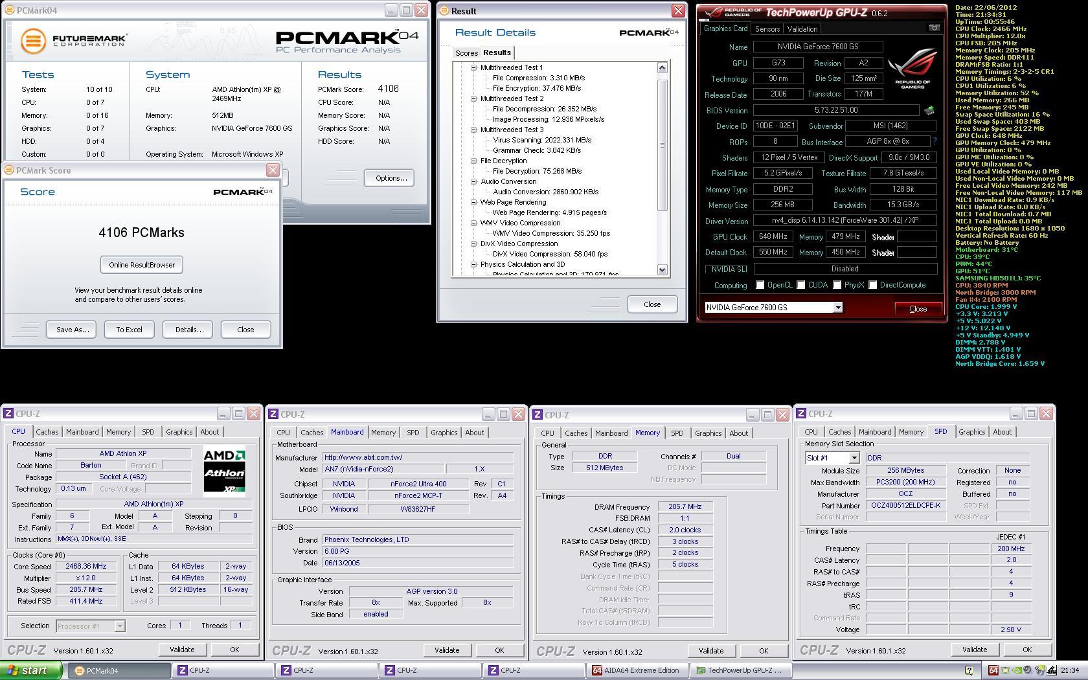Click the OCZ400512ELDCPE-K part number field
Screen dimensions: 1088x680
(x=905, y=505)
